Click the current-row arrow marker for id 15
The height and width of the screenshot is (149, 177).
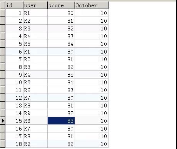[3, 121]
